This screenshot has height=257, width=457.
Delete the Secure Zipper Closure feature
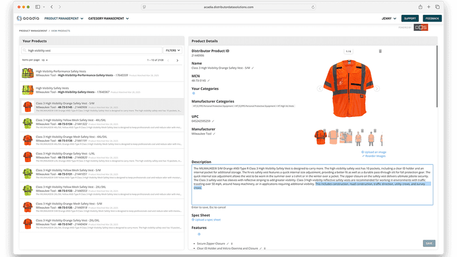pos(232,244)
